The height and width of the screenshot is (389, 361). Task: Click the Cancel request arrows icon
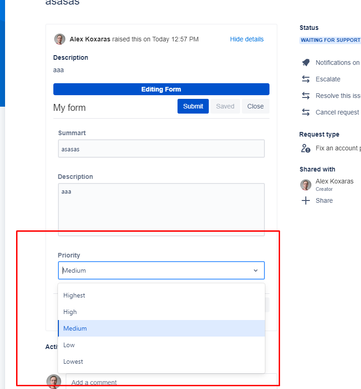point(306,112)
